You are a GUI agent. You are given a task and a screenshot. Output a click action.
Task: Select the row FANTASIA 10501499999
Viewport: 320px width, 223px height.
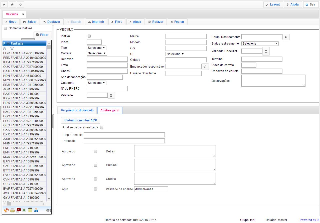(24, 71)
